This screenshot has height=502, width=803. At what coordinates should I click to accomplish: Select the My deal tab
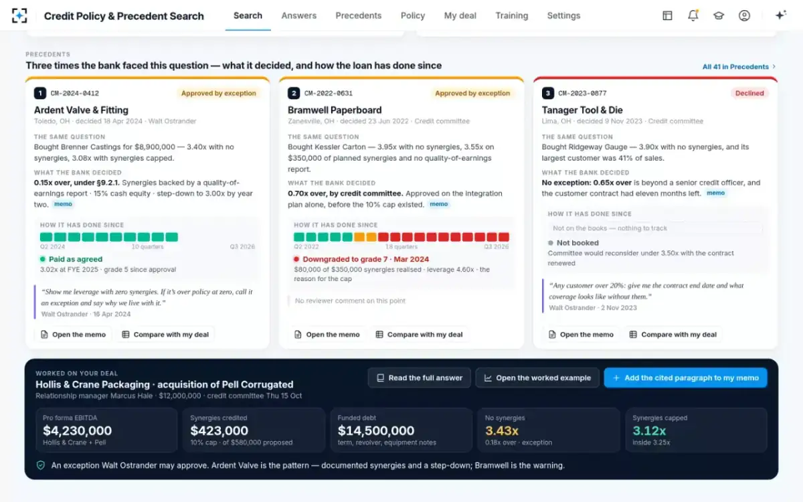460,15
